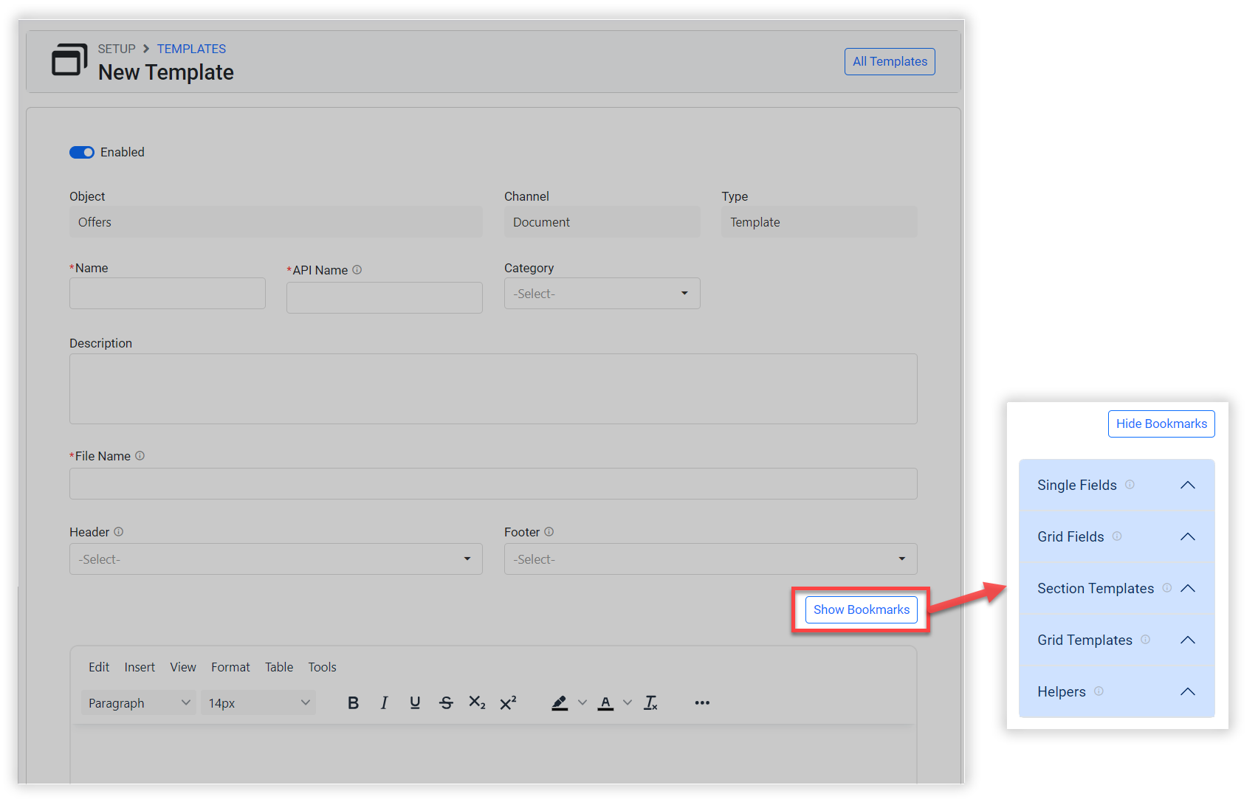Viewport: 1258px width, 805px height.
Task: Collapse the Helpers section chevron
Action: pos(1187,692)
